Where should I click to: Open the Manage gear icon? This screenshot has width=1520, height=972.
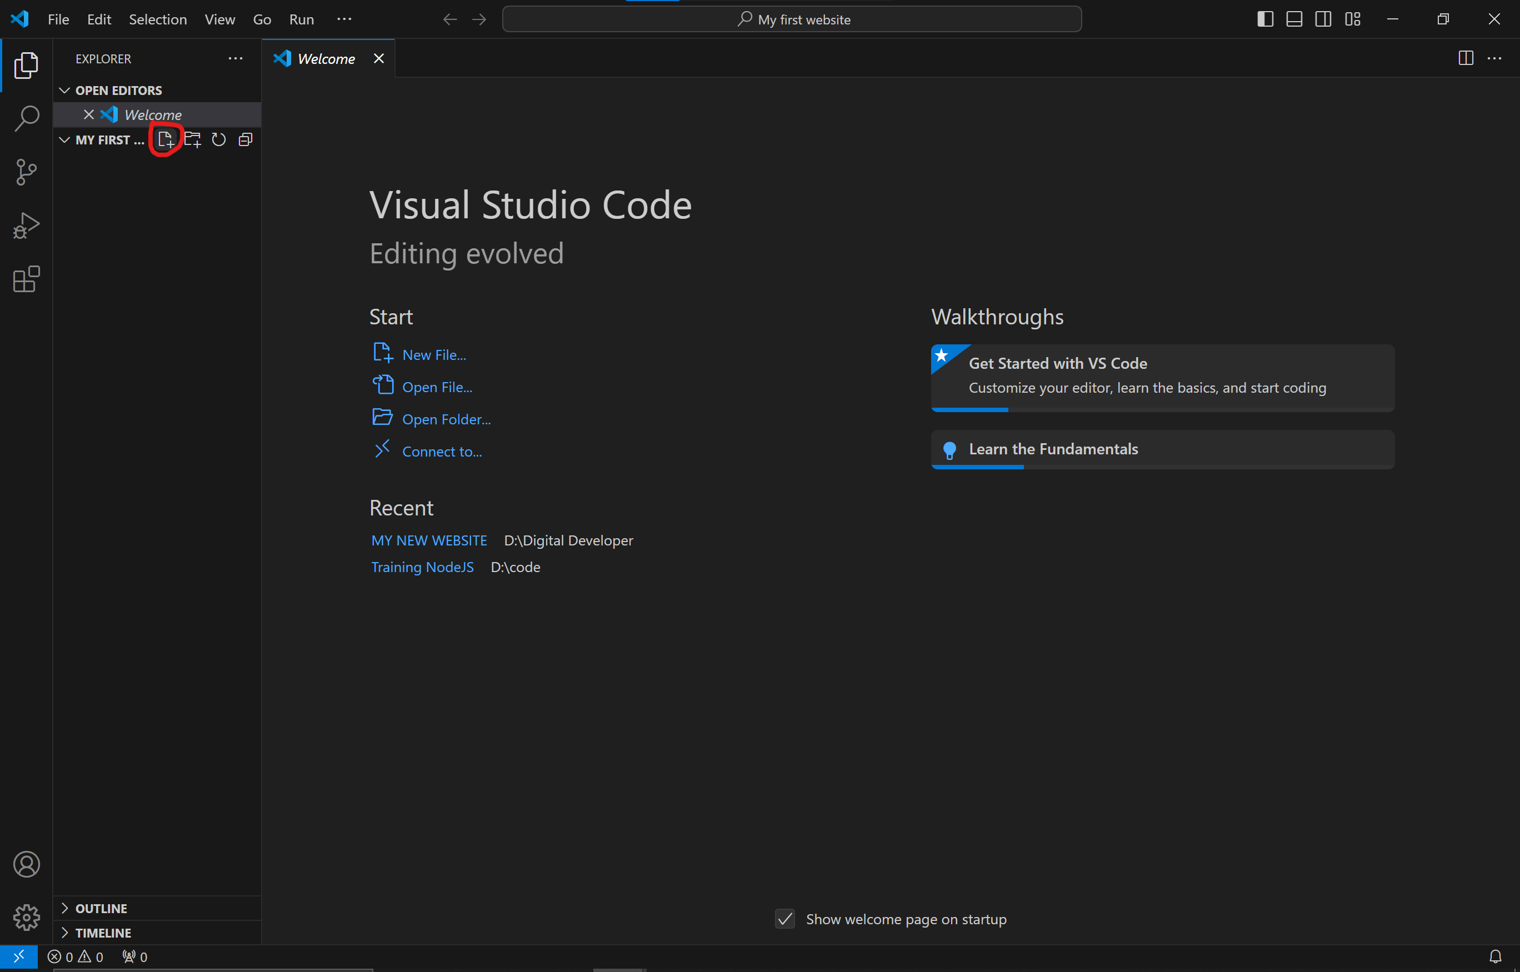(26, 917)
